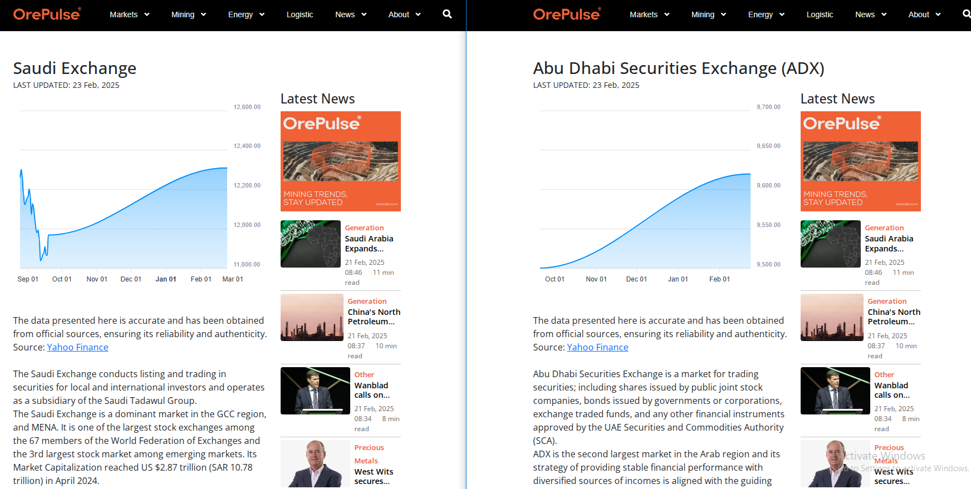The width and height of the screenshot is (971, 489).
Task: Follow Yahoo Finance link in Abu Dhabi window
Action: pos(597,347)
